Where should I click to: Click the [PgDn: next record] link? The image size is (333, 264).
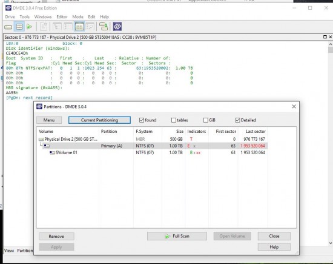tap(29, 98)
